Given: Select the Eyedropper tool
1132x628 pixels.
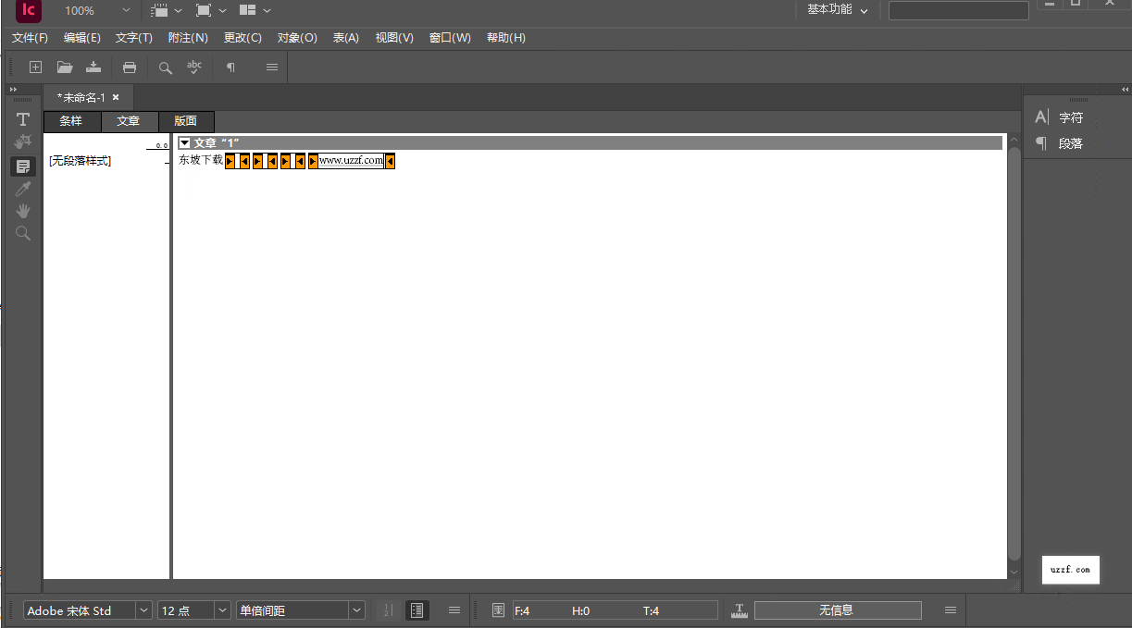Looking at the screenshot, I should coord(22,188).
